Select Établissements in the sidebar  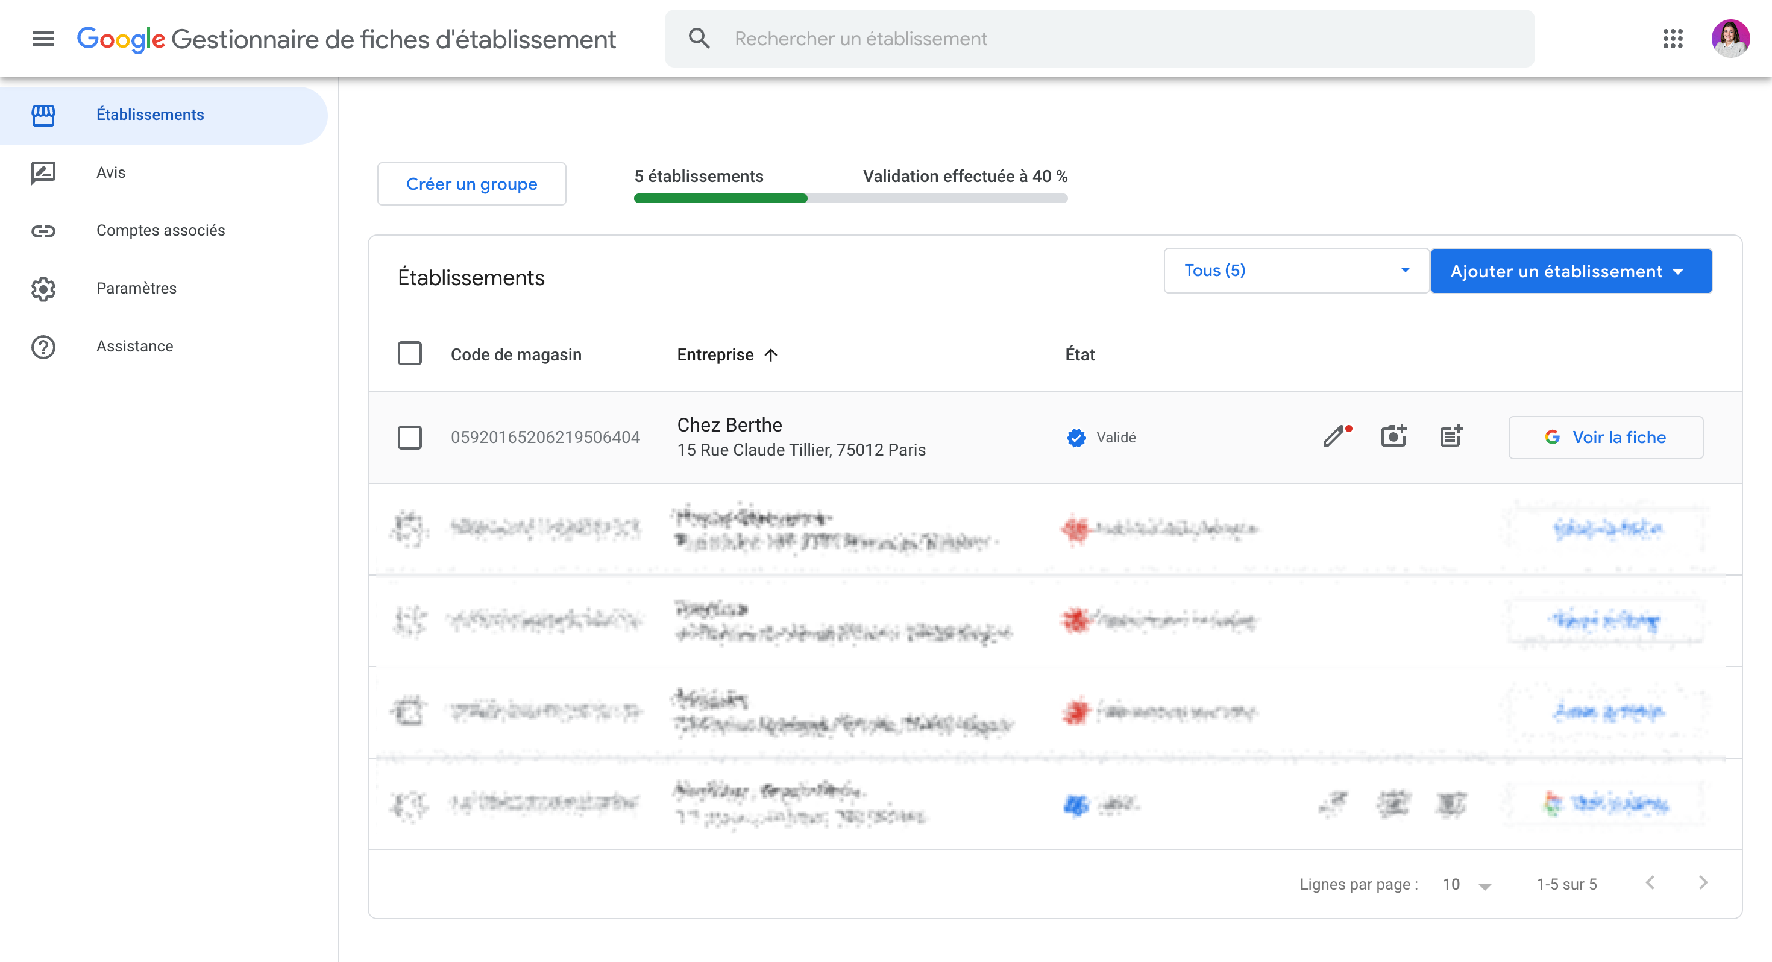[164, 115]
